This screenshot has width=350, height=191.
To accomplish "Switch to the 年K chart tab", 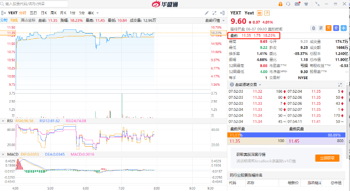I will click(x=91, y=13).
